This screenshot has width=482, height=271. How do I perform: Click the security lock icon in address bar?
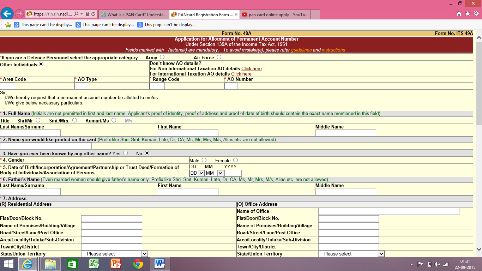(x=87, y=14)
